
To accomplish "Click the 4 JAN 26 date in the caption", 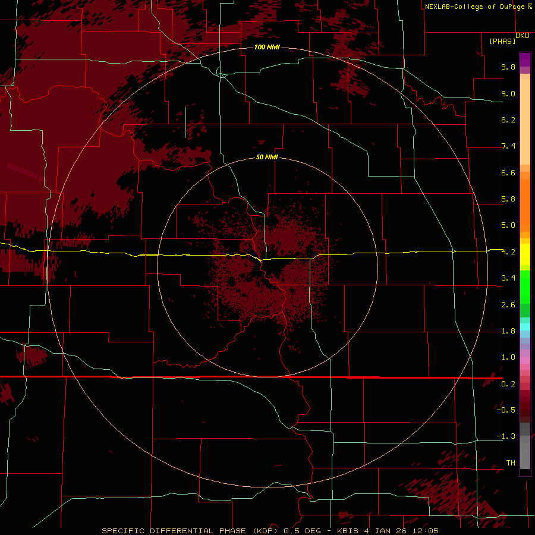I will click(x=386, y=531).
